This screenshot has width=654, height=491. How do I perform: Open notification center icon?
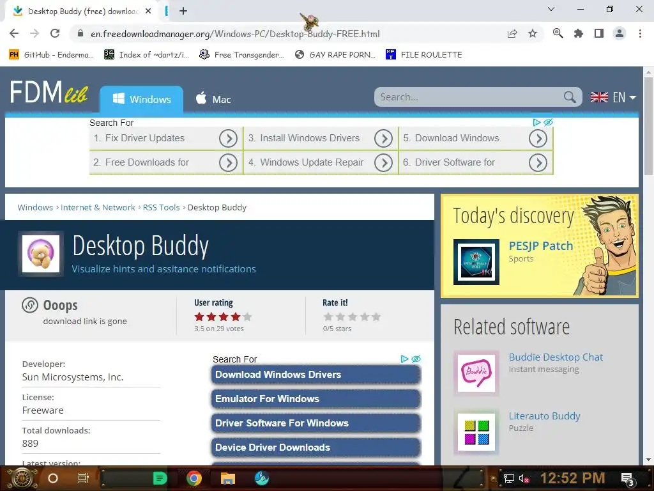(x=628, y=479)
